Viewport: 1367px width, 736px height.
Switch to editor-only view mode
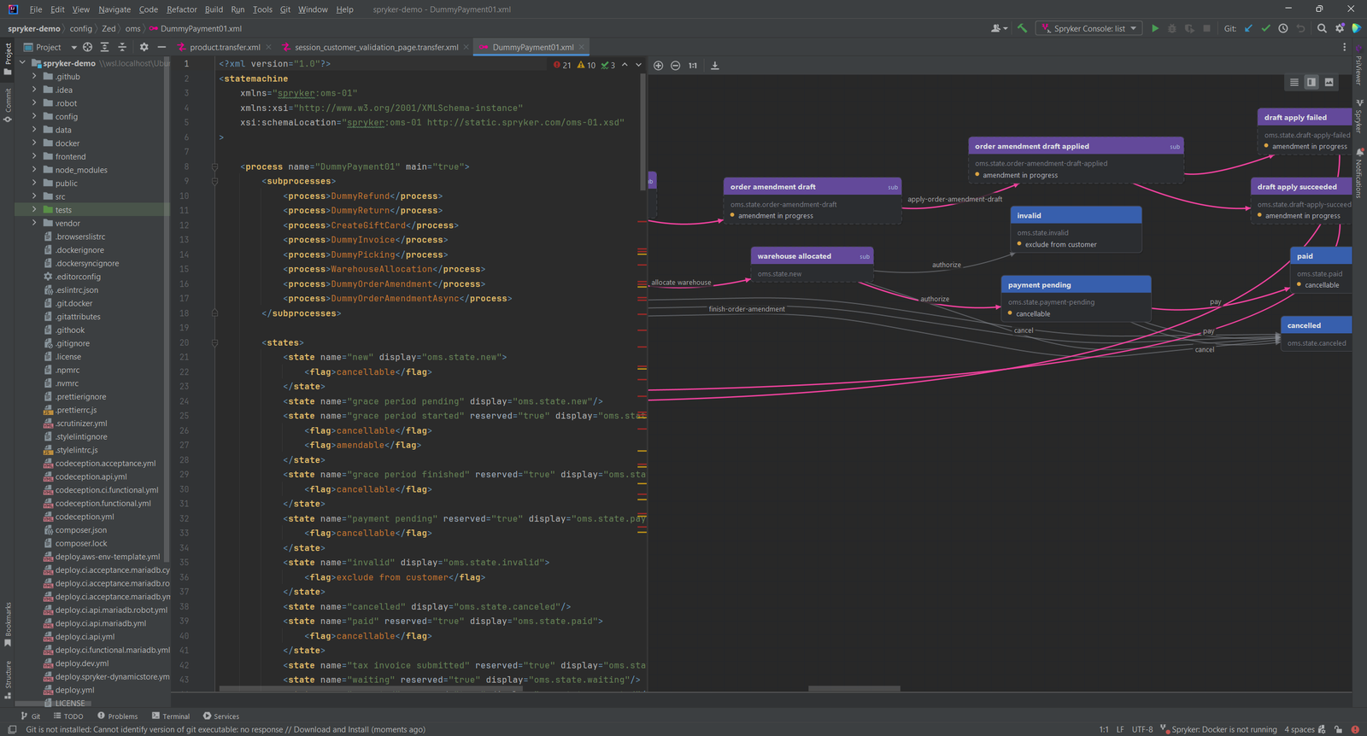1294,82
